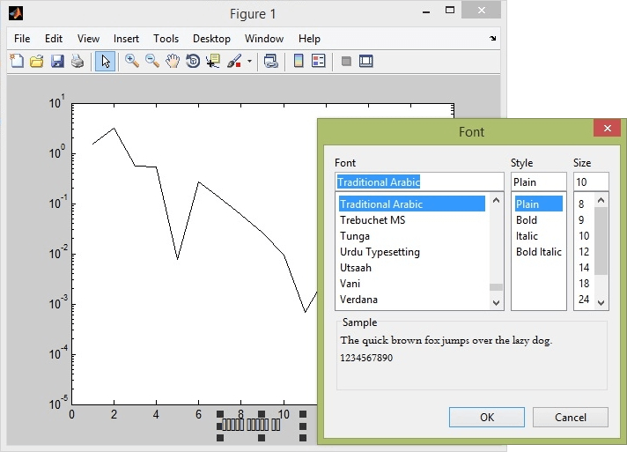Viewport: 627px width, 452px height.
Task: Pick font size 14
Action: 584,268
